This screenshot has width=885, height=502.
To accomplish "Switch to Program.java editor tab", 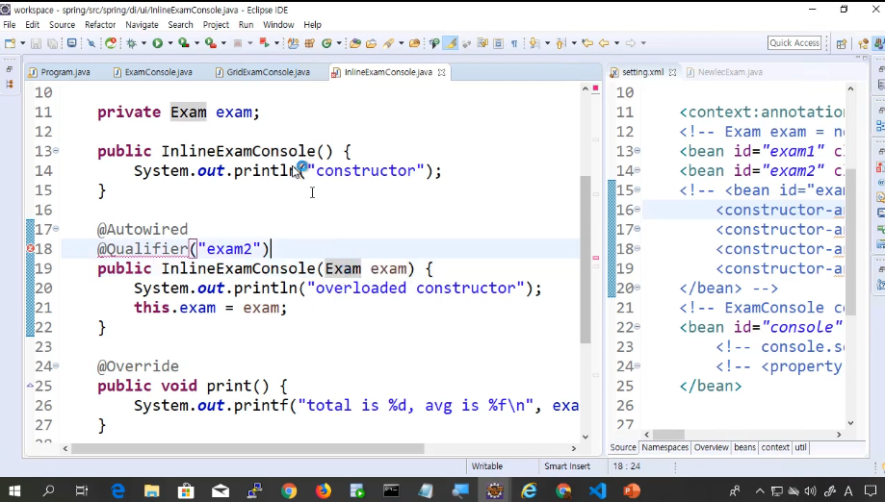I will 60,72.
